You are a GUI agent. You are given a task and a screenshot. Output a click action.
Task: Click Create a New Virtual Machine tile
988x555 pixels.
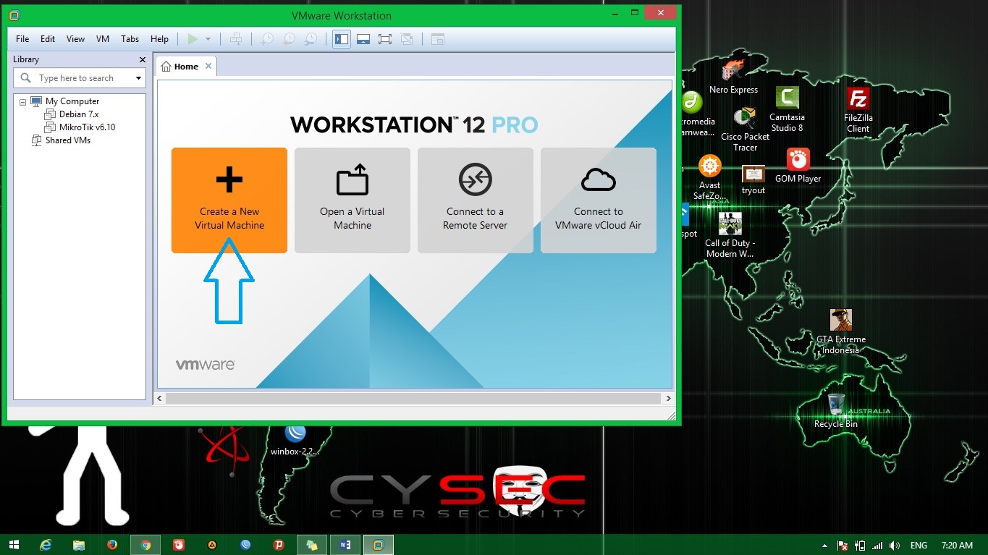[x=229, y=200]
